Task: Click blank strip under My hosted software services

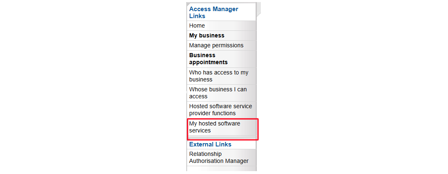Action: click(221, 137)
